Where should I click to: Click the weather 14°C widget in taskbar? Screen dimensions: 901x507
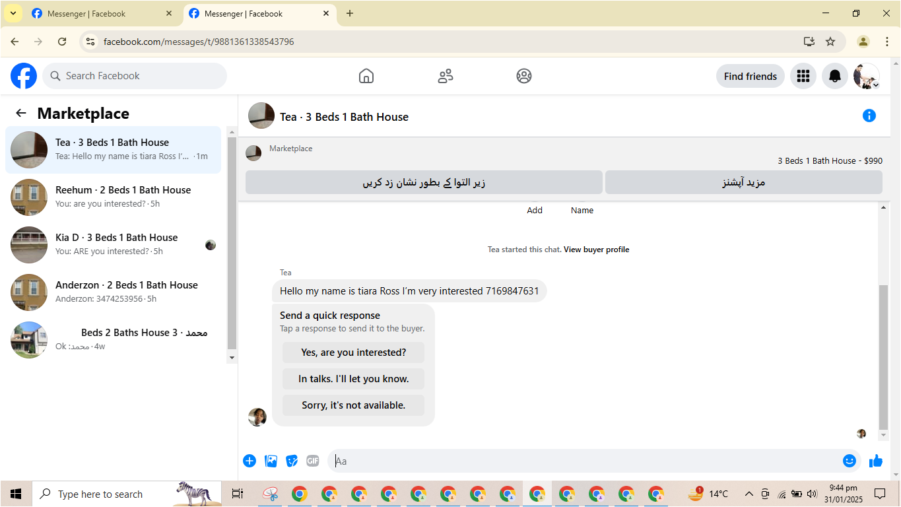tap(708, 494)
